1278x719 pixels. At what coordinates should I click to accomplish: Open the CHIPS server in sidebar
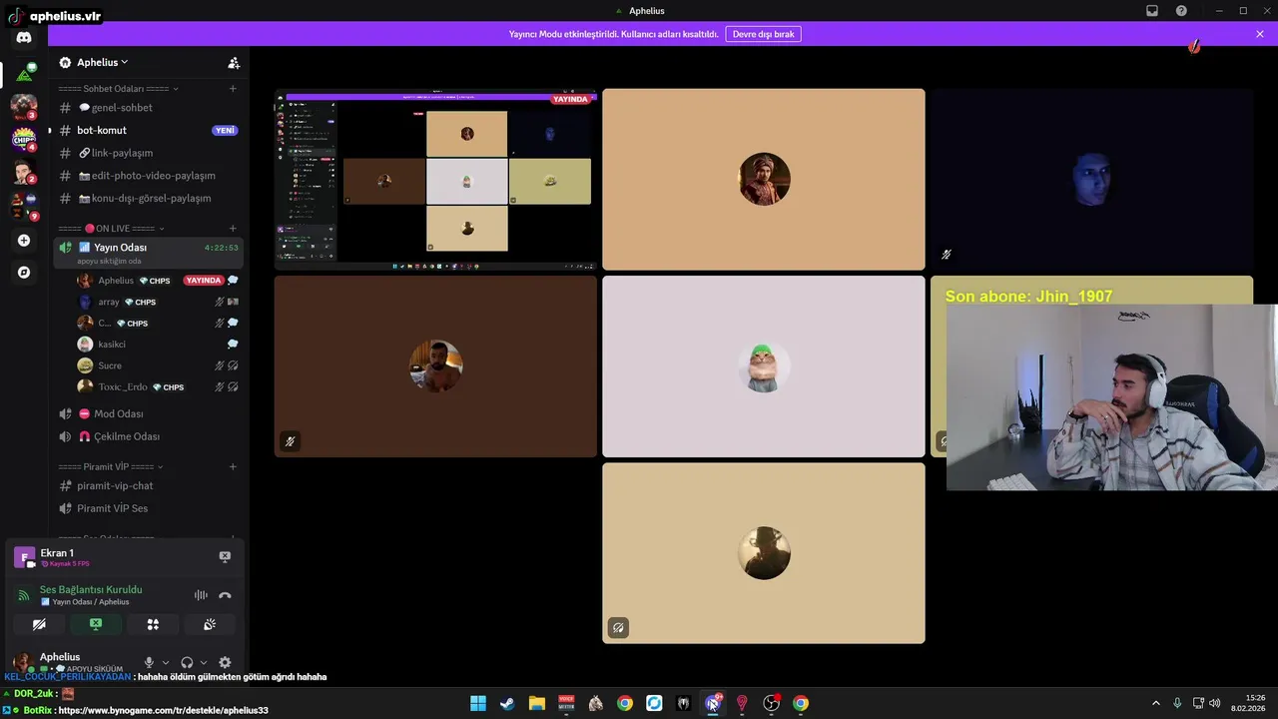tap(24, 138)
